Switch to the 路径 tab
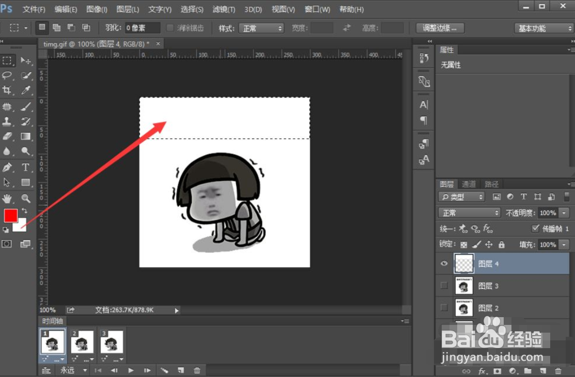The width and height of the screenshot is (575, 377). click(491, 184)
